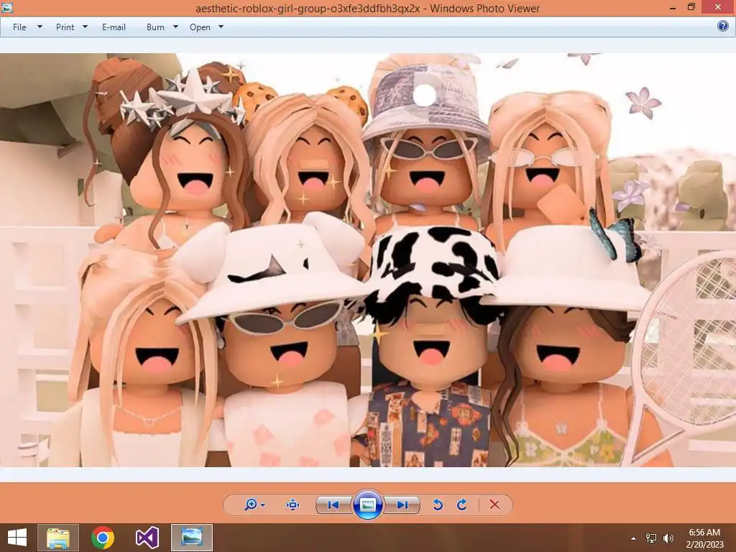Launch Google Chrome from the taskbar
The height and width of the screenshot is (552, 736).
(103, 538)
